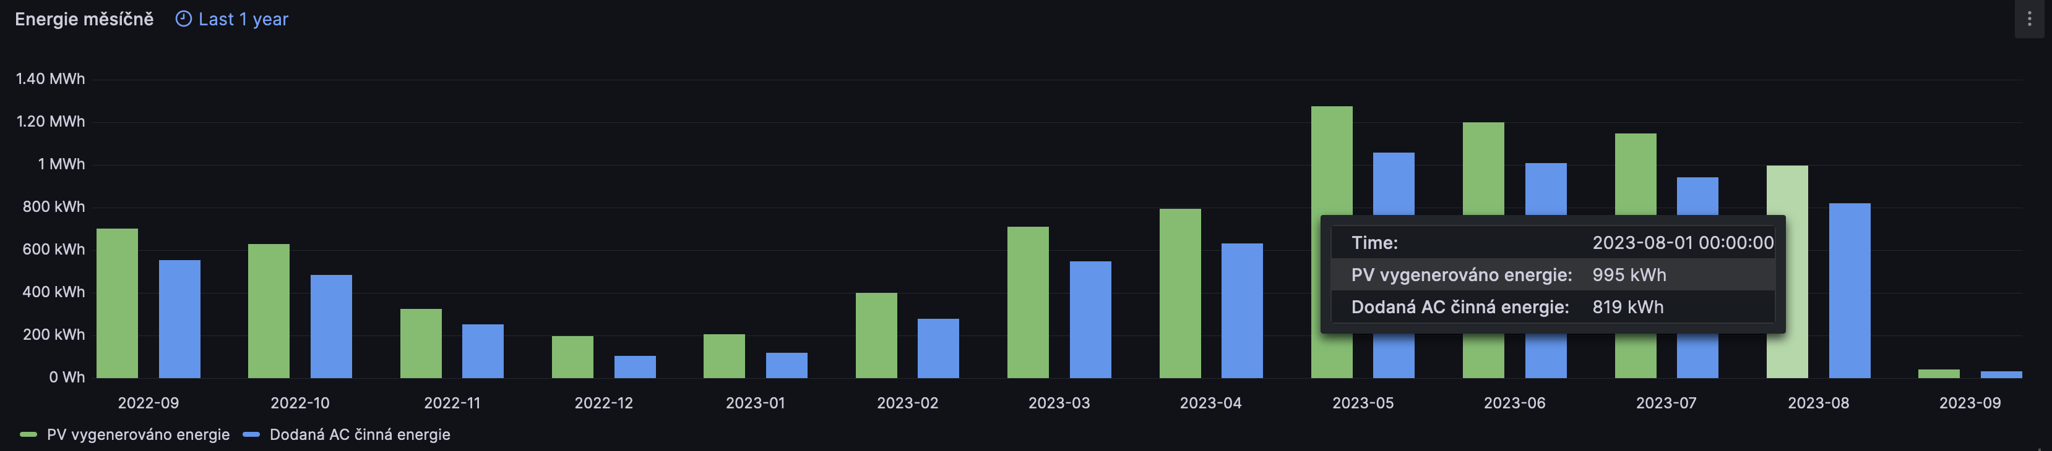
Task: Click the 0 Wh y-axis label
Action: (67, 377)
